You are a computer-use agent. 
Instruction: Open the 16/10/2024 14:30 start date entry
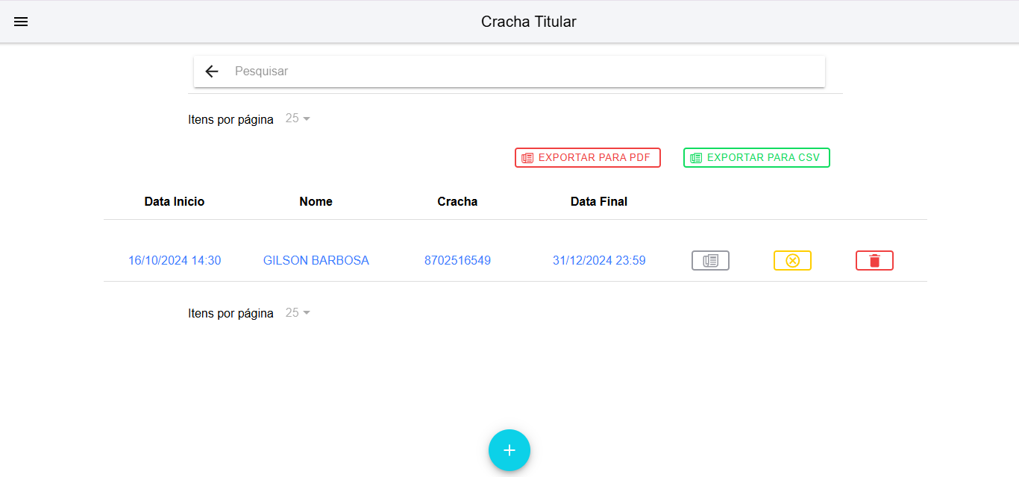click(174, 260)
